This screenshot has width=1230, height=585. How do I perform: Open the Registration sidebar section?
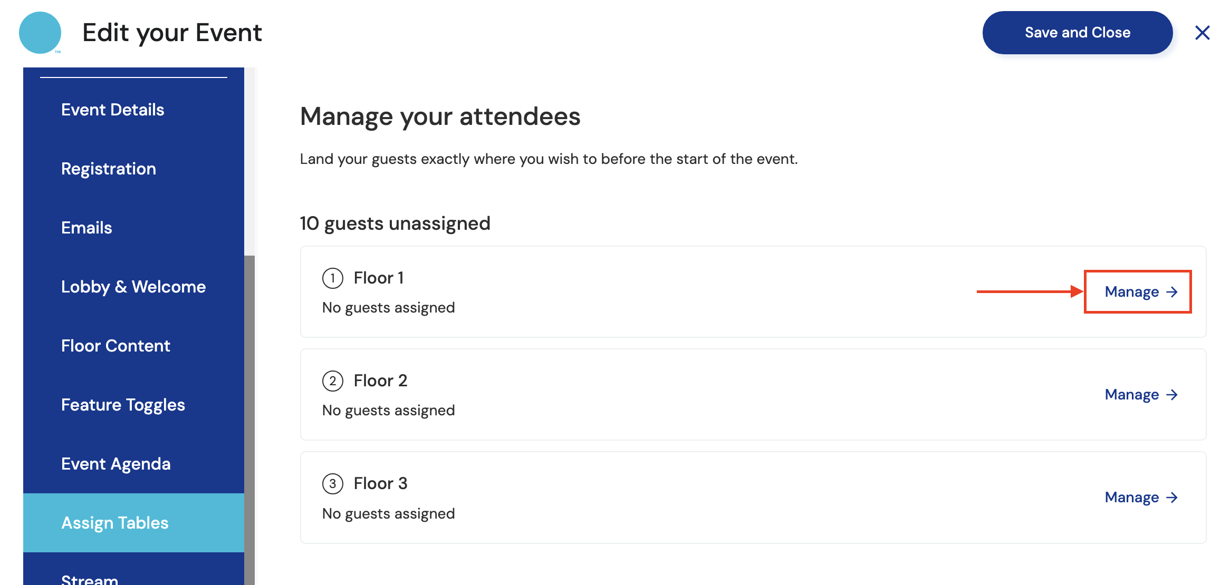(x=109, y=169)
